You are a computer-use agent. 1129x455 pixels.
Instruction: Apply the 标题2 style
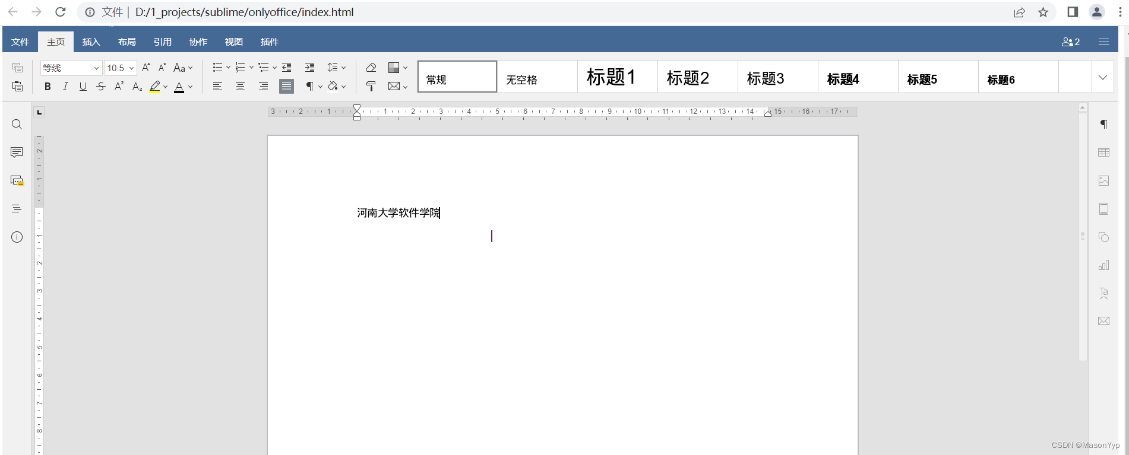coord(698,77)
